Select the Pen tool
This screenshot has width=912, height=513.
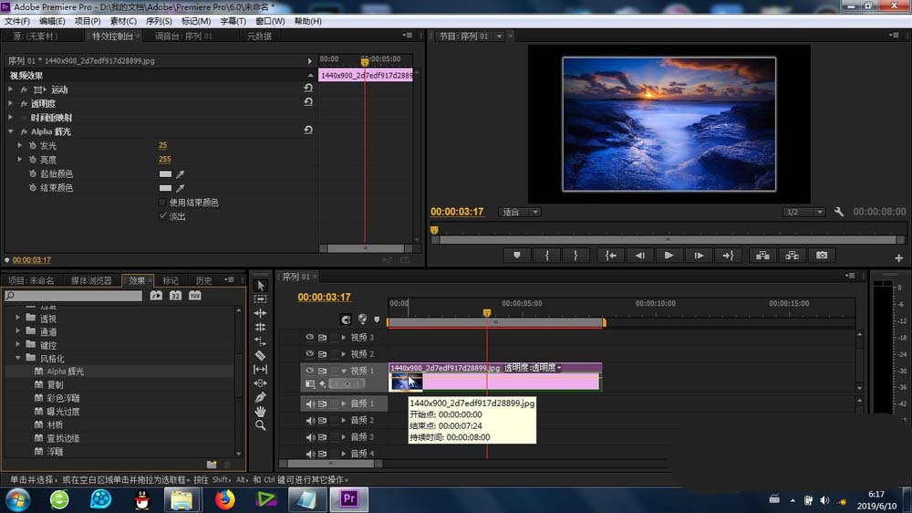click(x=261, y=397)
